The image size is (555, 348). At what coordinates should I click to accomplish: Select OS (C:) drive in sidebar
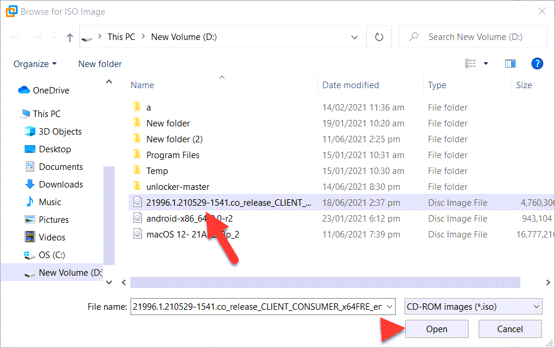52,255
